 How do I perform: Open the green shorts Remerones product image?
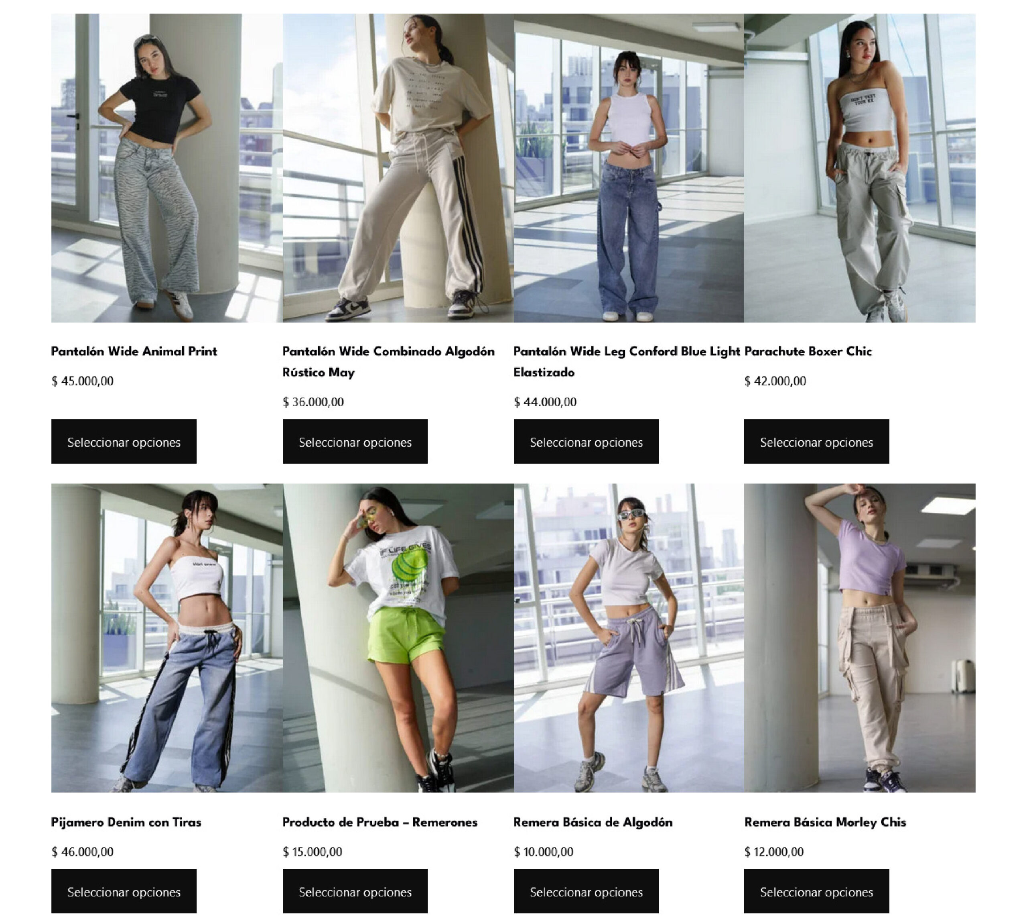[x=398, y=638]
